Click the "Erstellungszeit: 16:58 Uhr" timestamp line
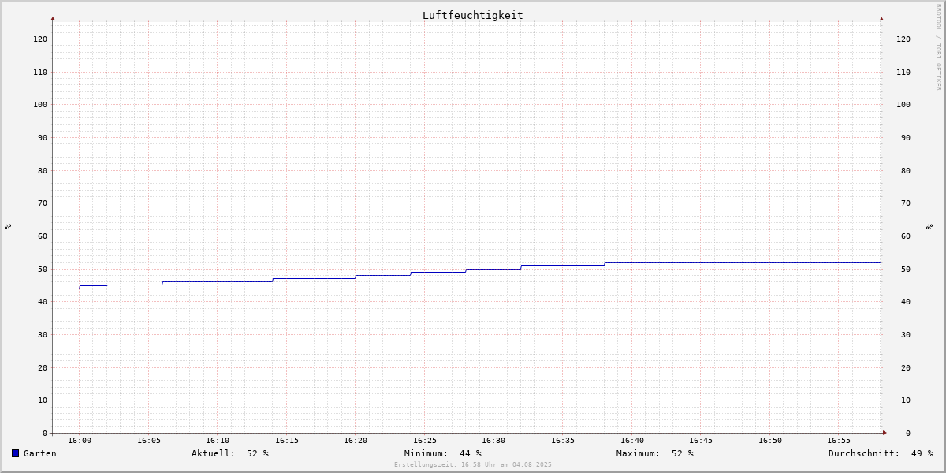Image resolution: width=946 pixels, height=473 pixels. pos(473,465)
